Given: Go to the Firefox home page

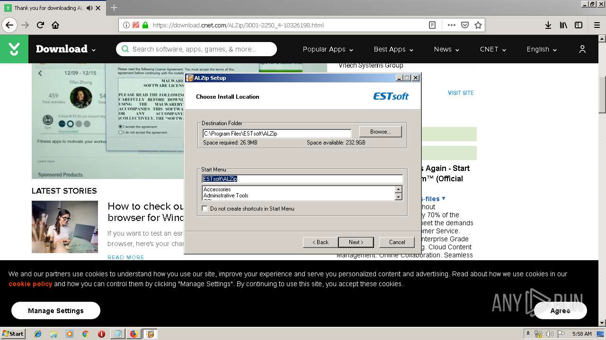Looking at the screenshot, I should [55, 25].
